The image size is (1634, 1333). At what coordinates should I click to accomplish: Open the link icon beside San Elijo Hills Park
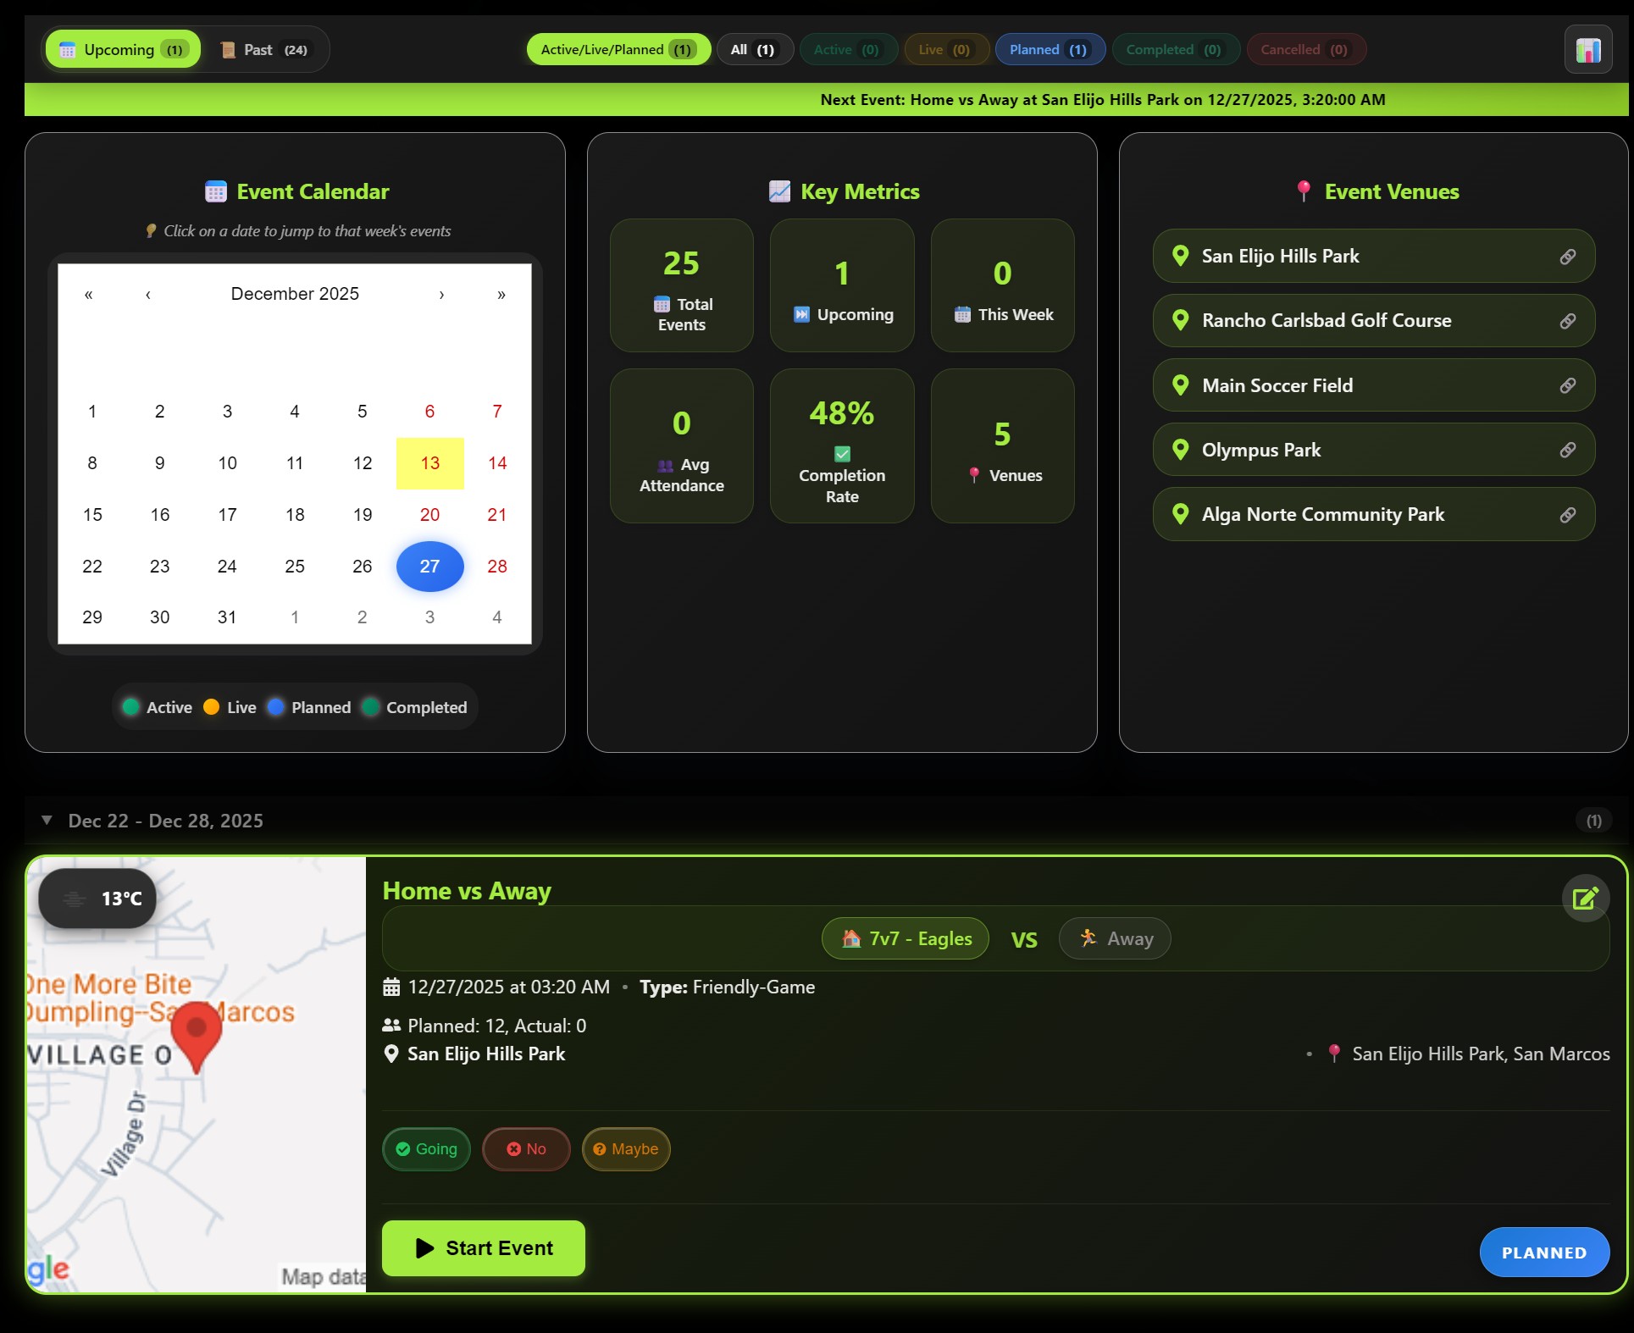(1566, 256)
